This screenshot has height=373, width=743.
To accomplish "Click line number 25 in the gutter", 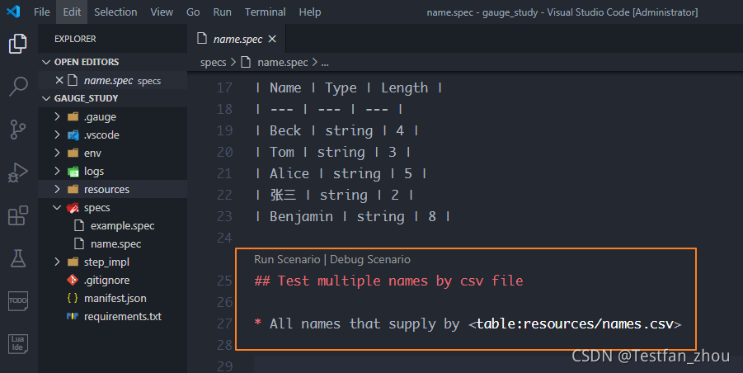I will click(224, 281).
